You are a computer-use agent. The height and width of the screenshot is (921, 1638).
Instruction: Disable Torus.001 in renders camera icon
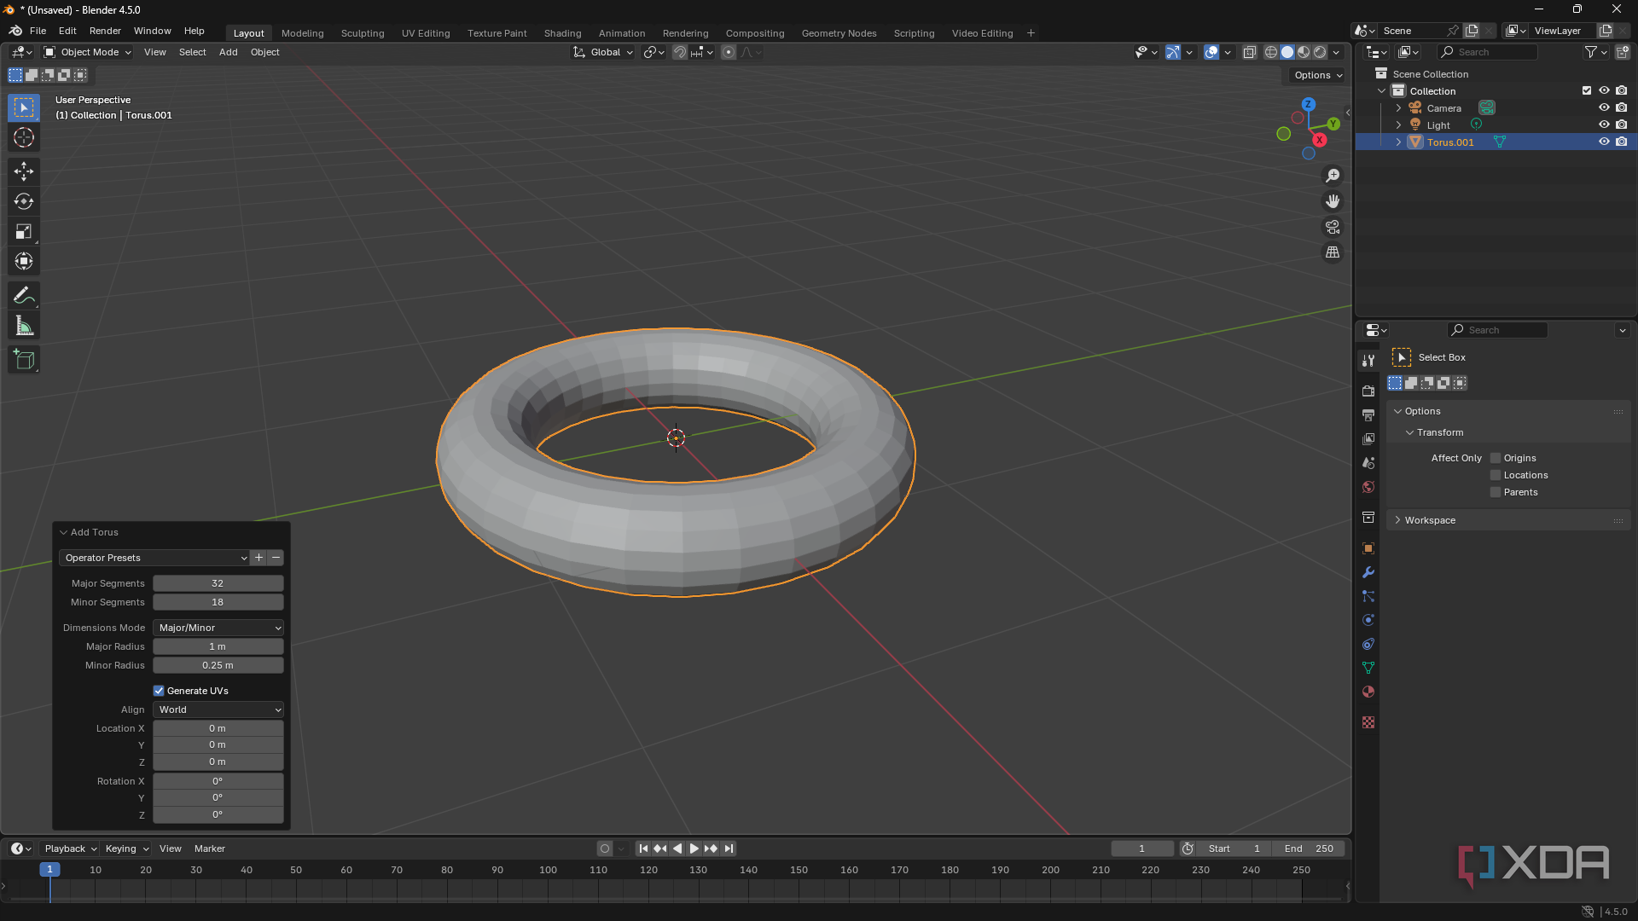pyautogui.click(x=1622, y=142)
